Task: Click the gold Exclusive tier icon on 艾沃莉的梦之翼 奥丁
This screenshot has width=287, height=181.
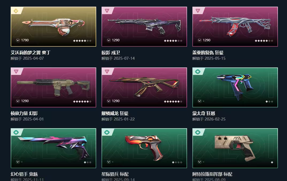Action: 16,11
